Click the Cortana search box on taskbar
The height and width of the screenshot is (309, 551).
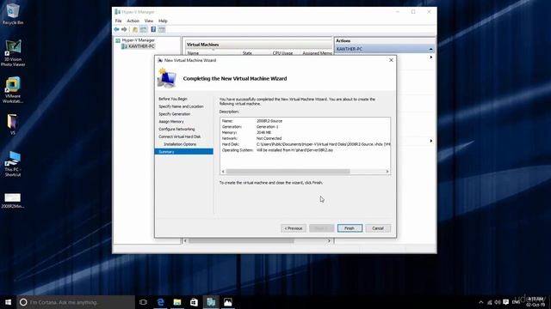coord(76,302)
